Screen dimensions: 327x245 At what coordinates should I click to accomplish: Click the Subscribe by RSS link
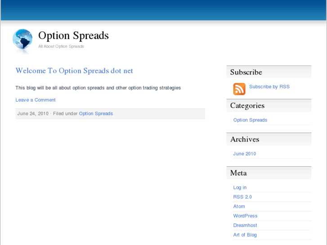coord(269,86)
